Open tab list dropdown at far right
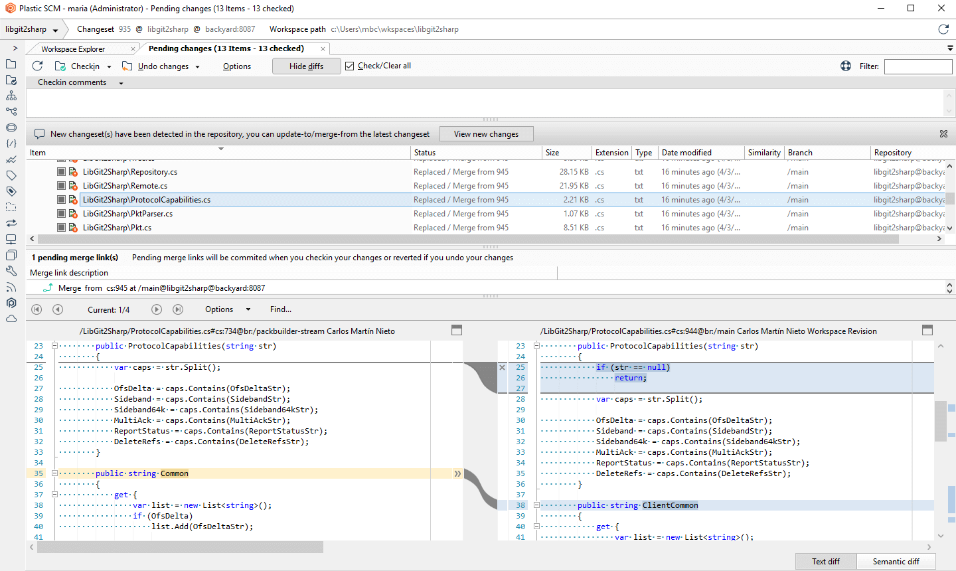The height and width of the screenshot is (571, 956). 950,48
